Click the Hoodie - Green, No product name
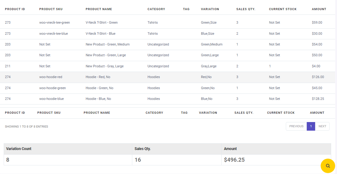337x174 pixels. pyautogui.click(x=99, y=88)
